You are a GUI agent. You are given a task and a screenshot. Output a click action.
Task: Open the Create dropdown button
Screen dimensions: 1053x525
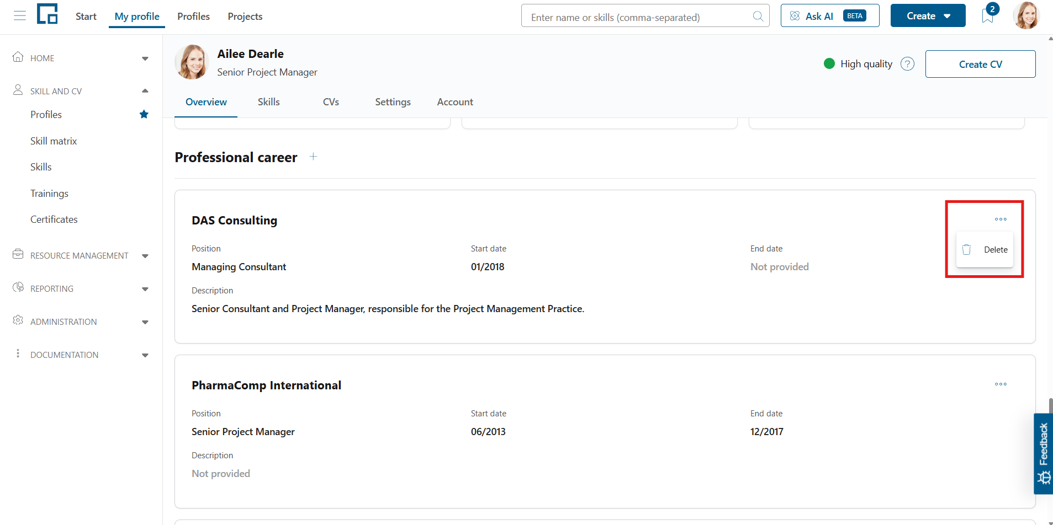click(x=928, y=15)
